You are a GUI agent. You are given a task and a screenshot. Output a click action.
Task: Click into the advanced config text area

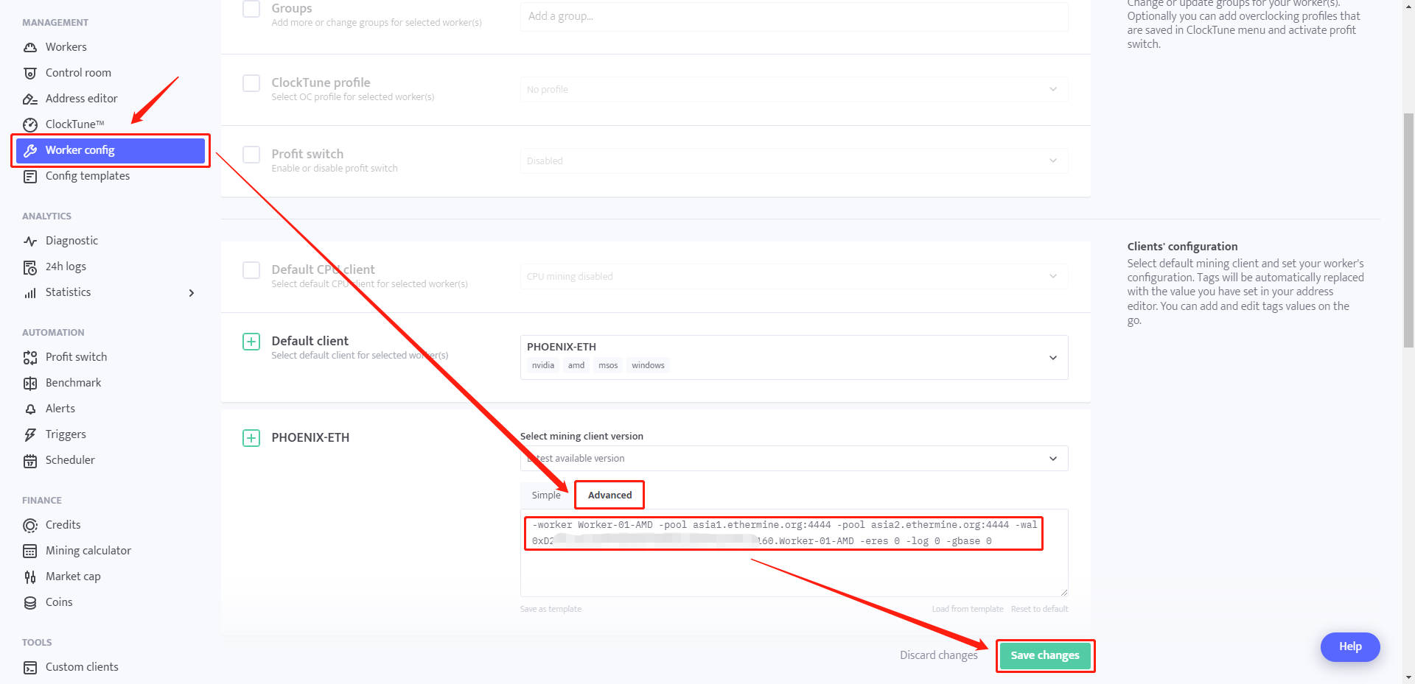click(794, 553)
